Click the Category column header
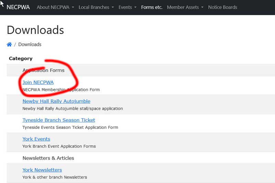 (21, 58)
